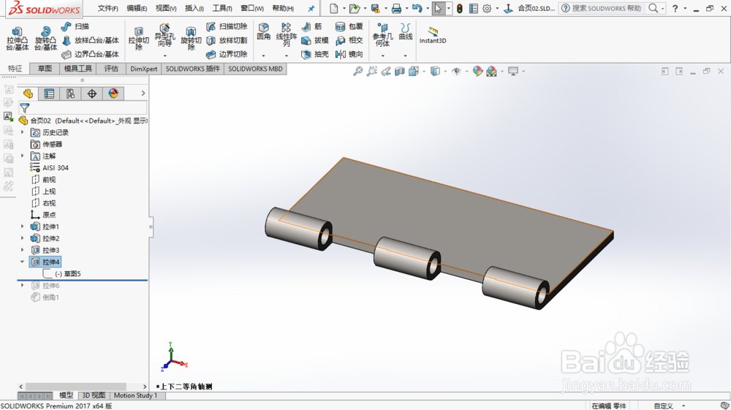Click the Lofted Cut (放样切割) tool
731x410 pixels.
(x=227, y=40)
